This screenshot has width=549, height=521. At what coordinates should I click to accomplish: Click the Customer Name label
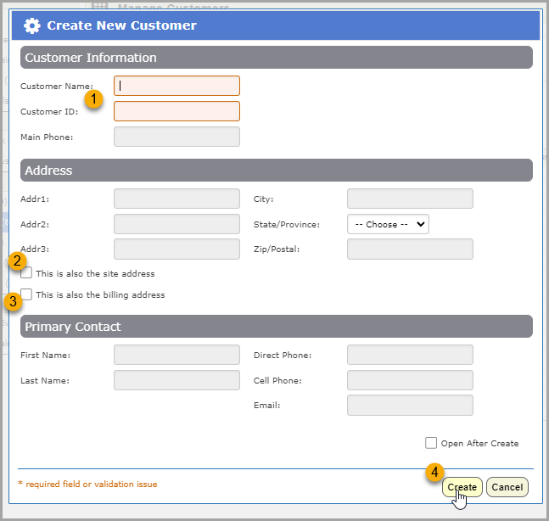point(57,87)
